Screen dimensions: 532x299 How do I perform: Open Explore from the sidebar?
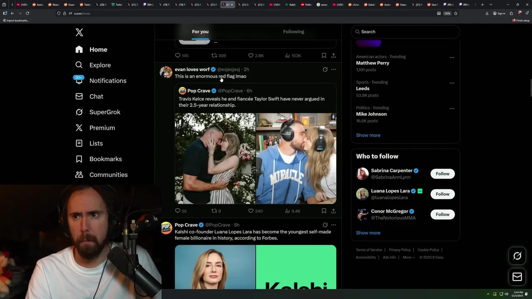point(93,65)
